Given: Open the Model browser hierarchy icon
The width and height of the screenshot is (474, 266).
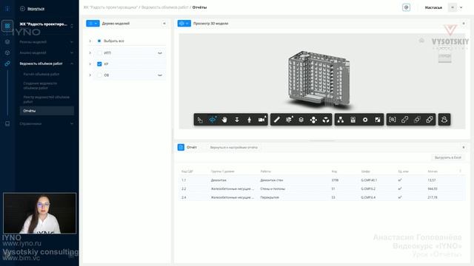Looking at the screenshot, I should pos(341,120).
